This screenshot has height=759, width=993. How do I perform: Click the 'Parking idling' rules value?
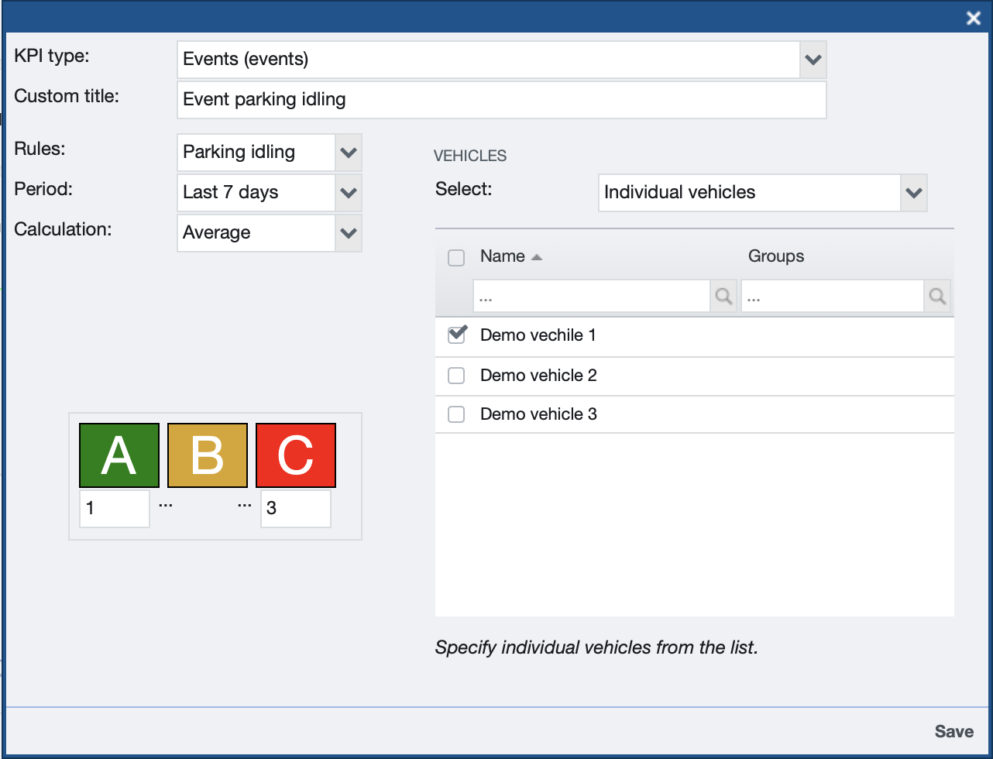(x=256, y=153)
